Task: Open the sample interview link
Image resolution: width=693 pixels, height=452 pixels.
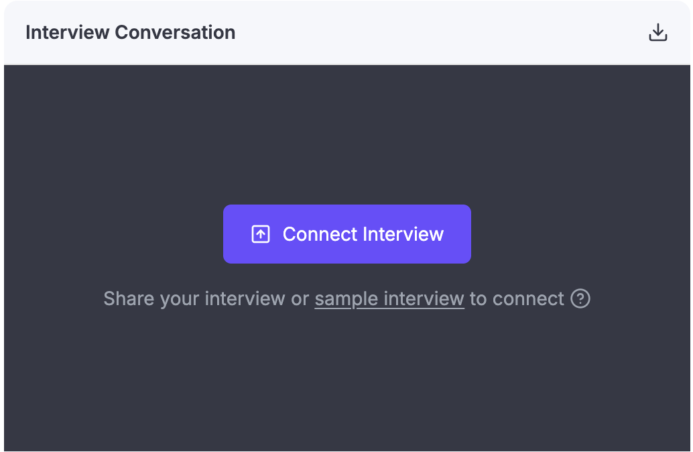Action: tap(389, 298)
